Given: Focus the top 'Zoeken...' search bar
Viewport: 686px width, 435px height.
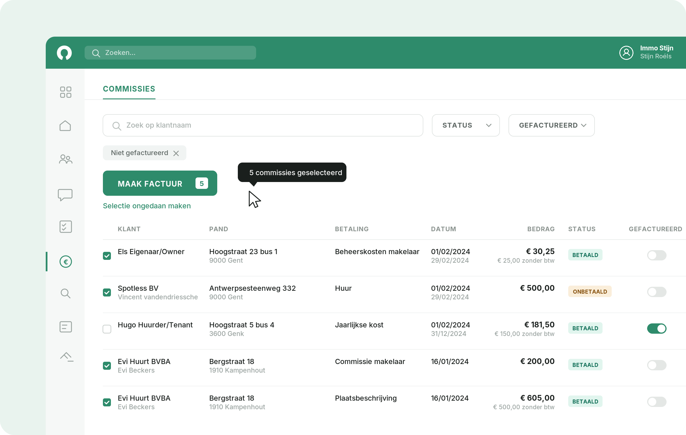Looking at the screenshot, I should point(170,53).
